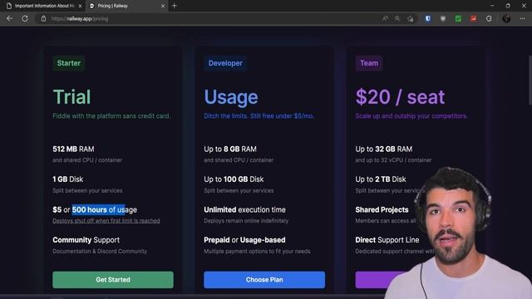The image size is (532, 299).
Task: Open the browser profile avatar
Action: coord(506,18)
